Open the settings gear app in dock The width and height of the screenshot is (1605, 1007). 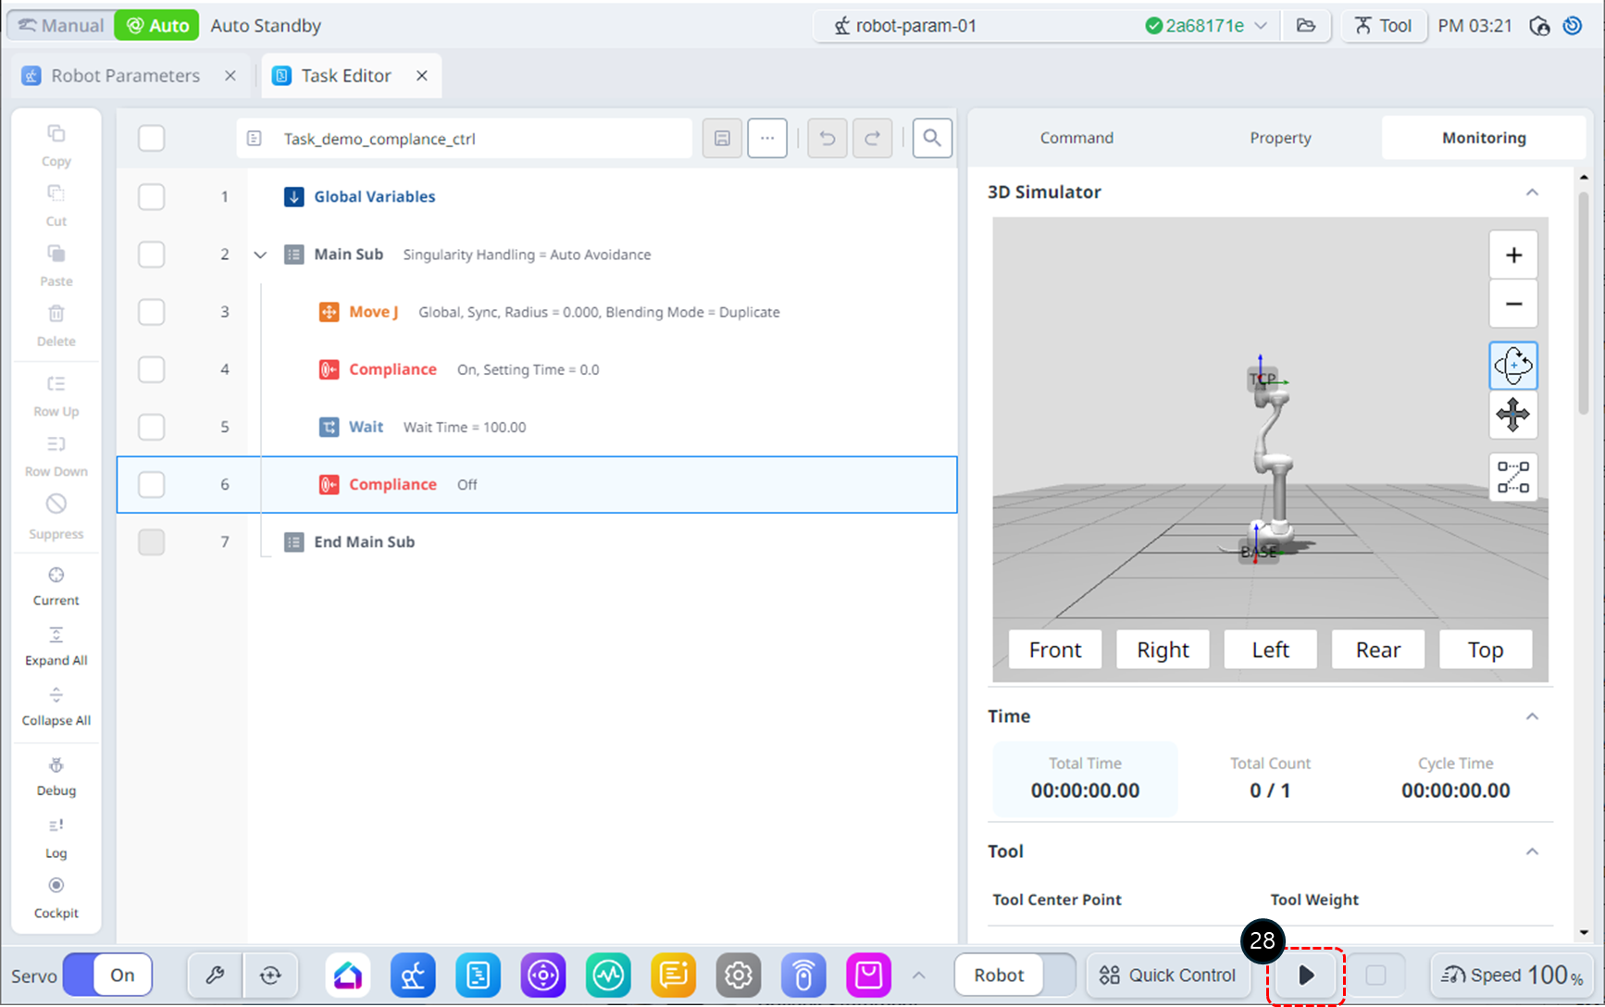(x=738, y=975)
